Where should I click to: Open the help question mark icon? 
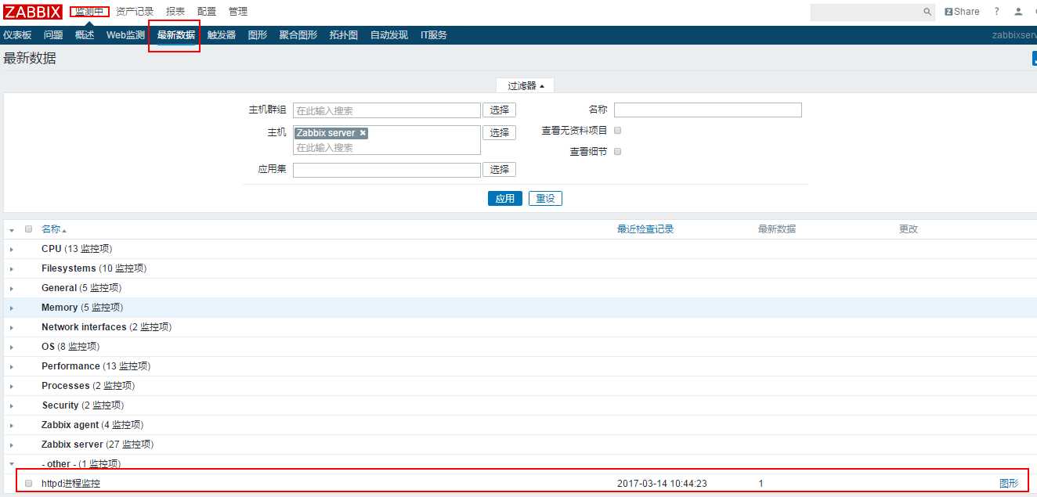tap(997, 12)
